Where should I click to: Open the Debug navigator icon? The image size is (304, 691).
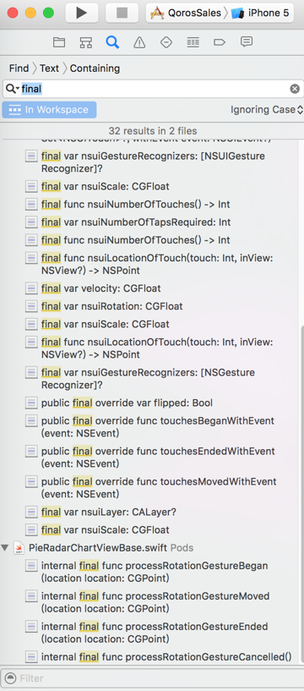pyautogui.click(x=193, y=42)
